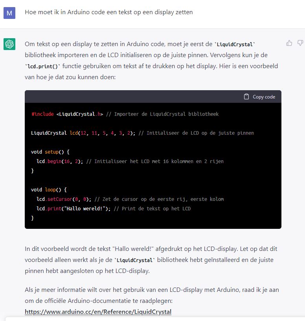The image size is (305, 321).
Task: Click the purple M user avatar
Action: point(9,13)
